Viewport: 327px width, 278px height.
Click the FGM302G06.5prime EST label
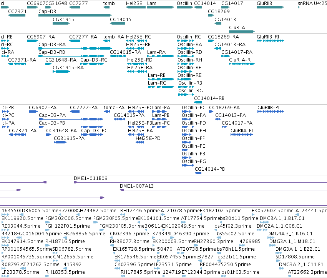(x=68, y=218)
